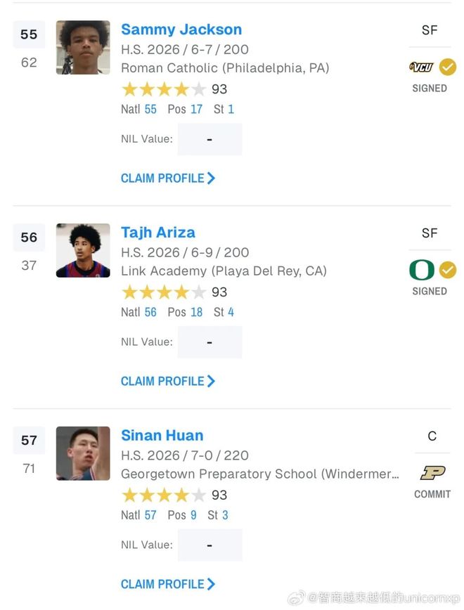The width and height of the screenshot is (464, 610).
Task: Open Tajh Ariza's player name link
Action: 158,233
